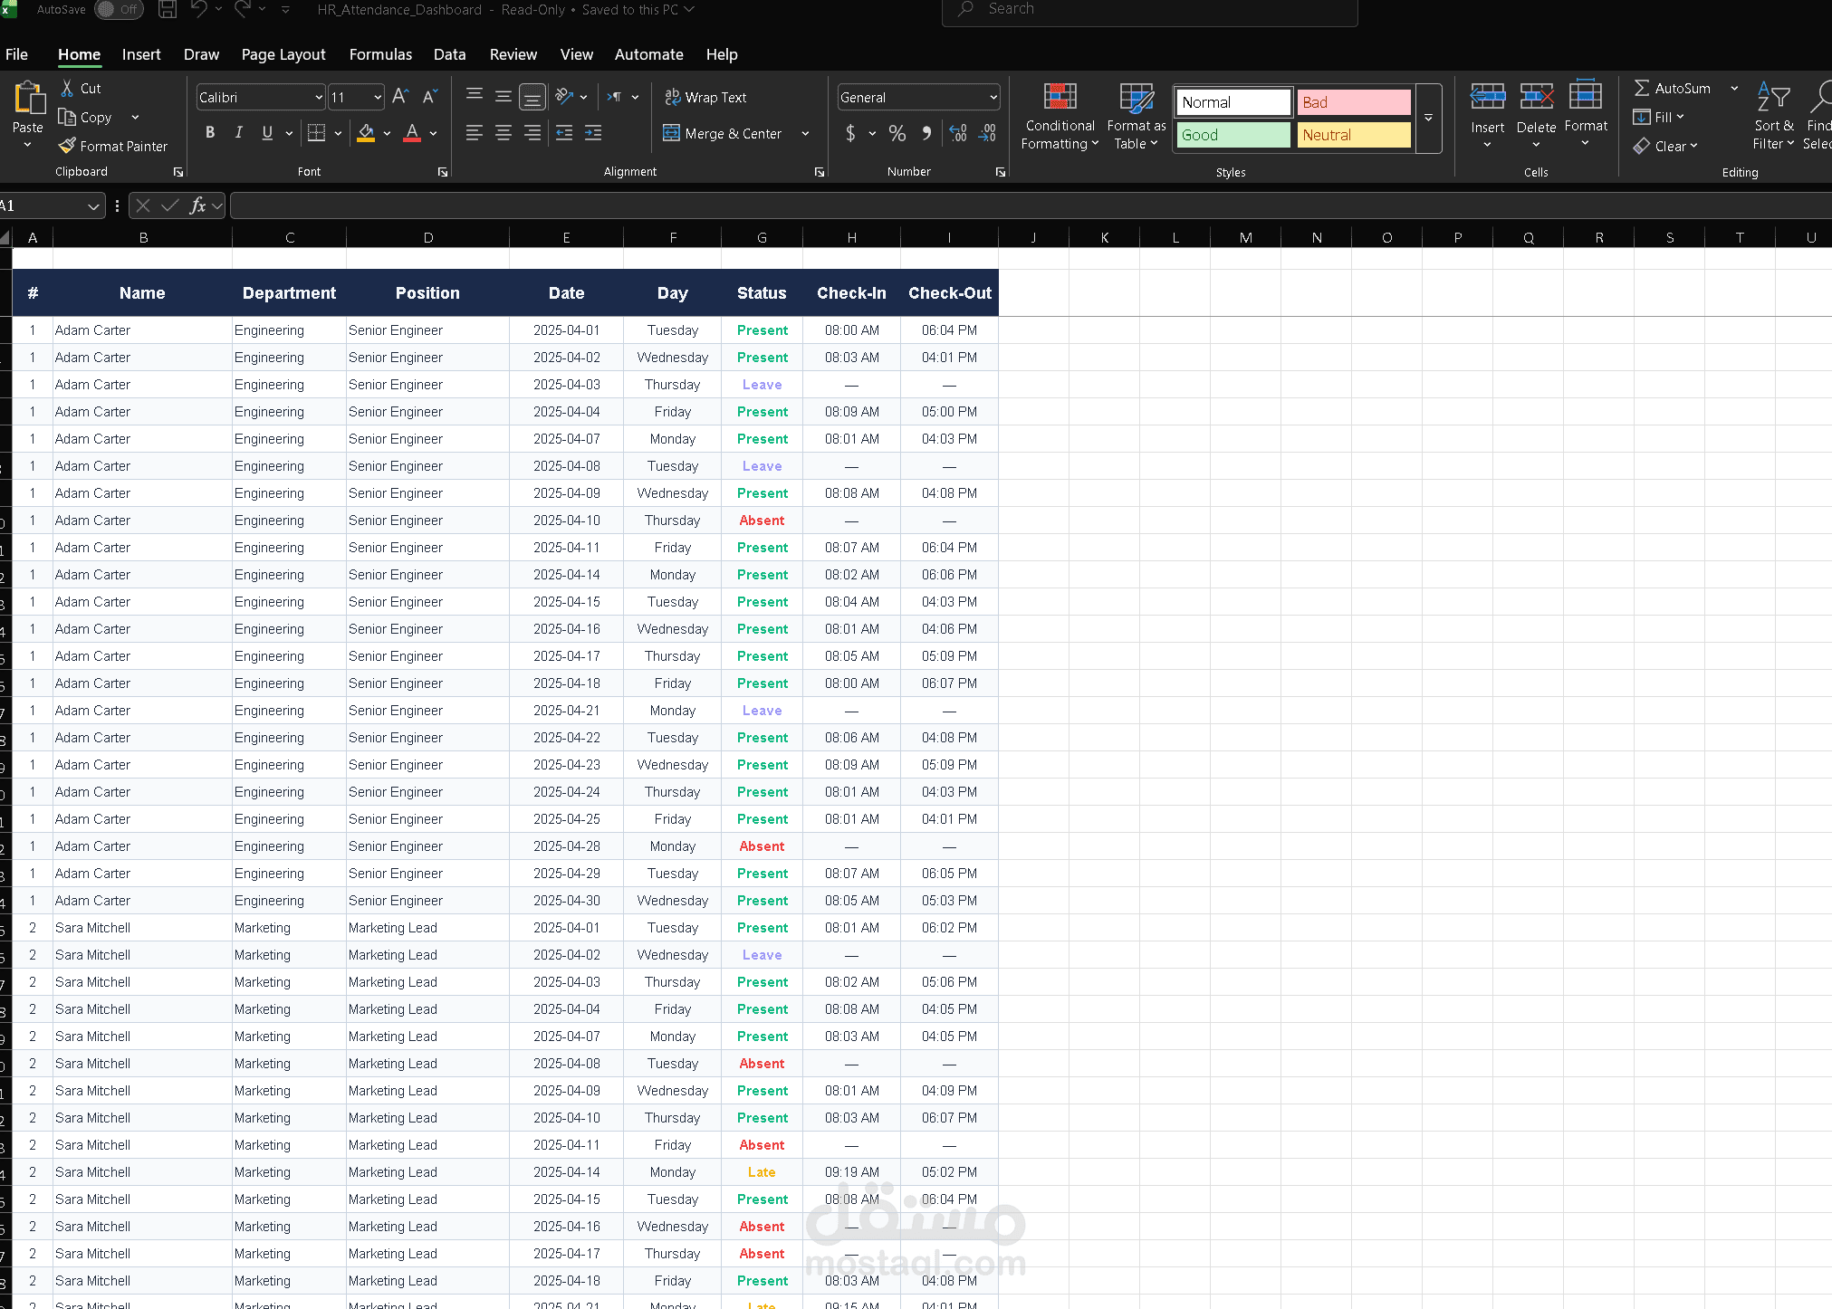Viewport: 1832px width, 1309px height.
Task: Decrease decimal places
Action: [987, 133]
